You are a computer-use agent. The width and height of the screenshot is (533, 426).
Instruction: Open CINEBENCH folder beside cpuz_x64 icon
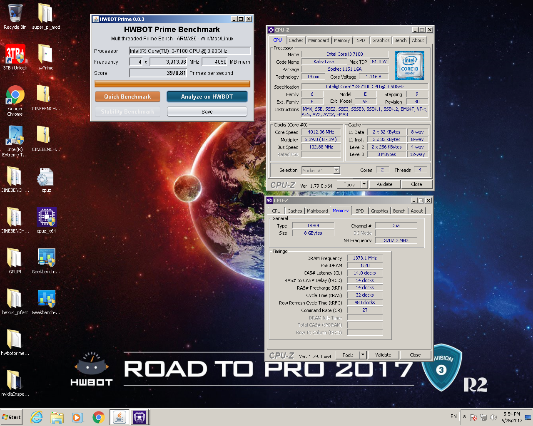(x=15, y=220)
